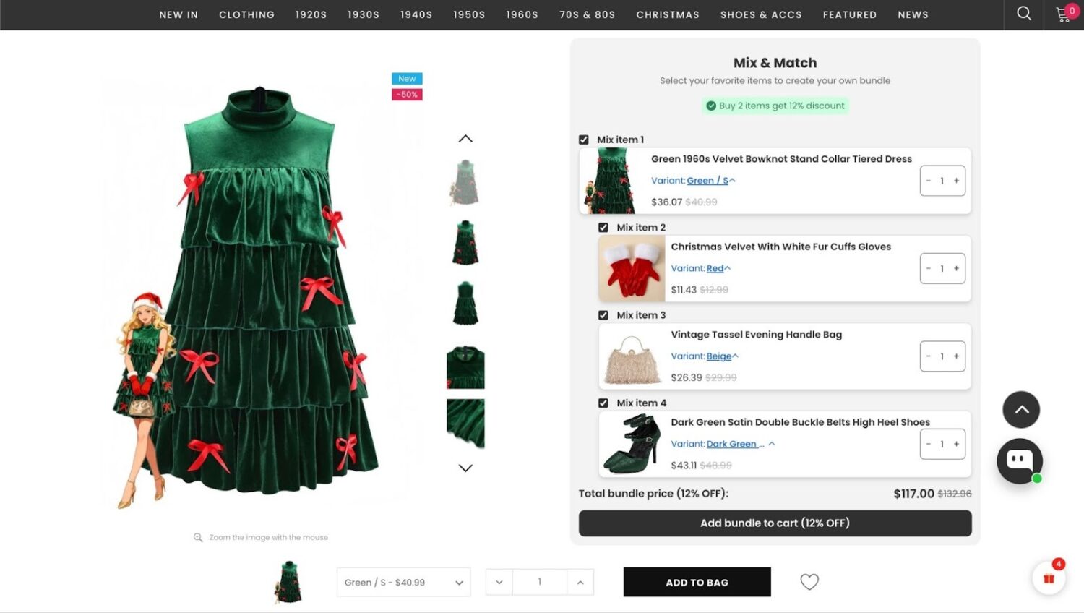
Task: Add the dress to the wishlist heart
Action: pyautogui.click(x=809, y=582)
